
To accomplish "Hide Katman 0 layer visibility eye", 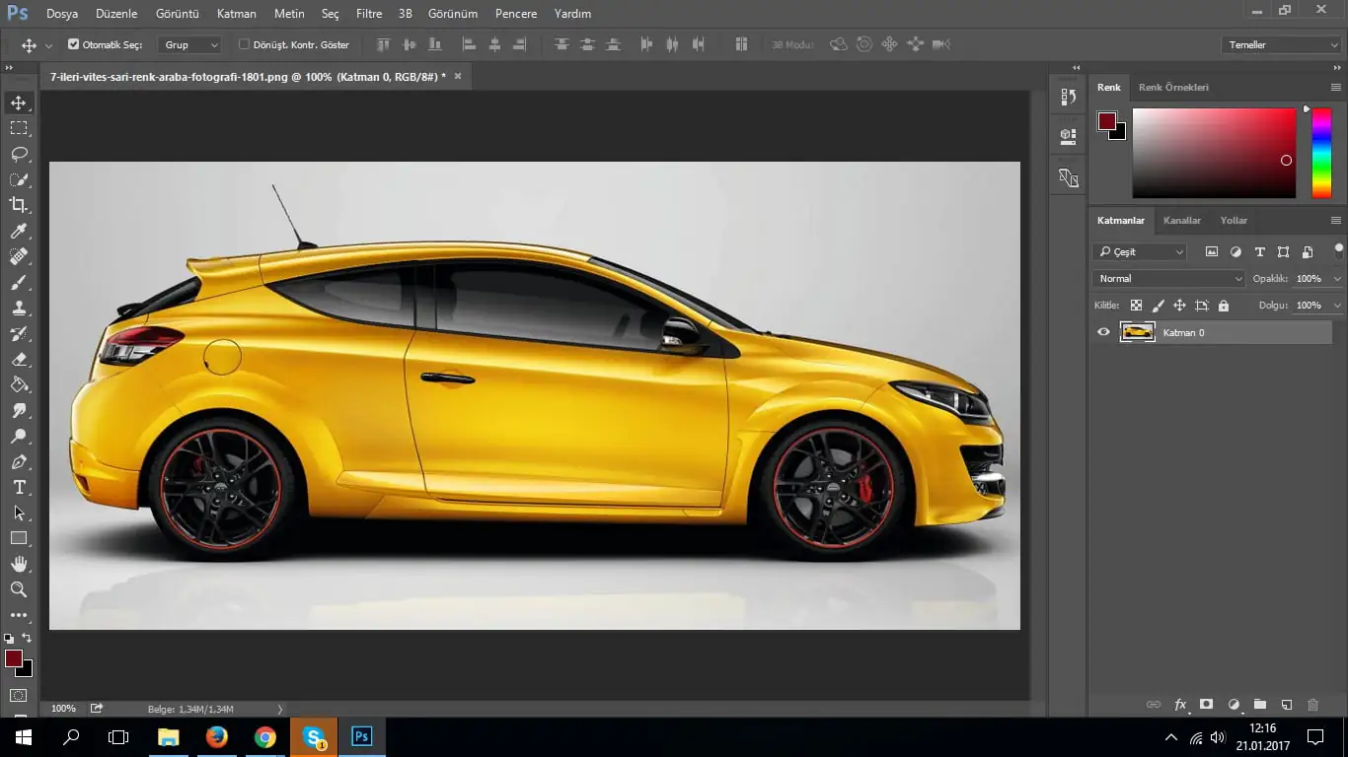I will pyautogui.click(x=1103, y=332).
